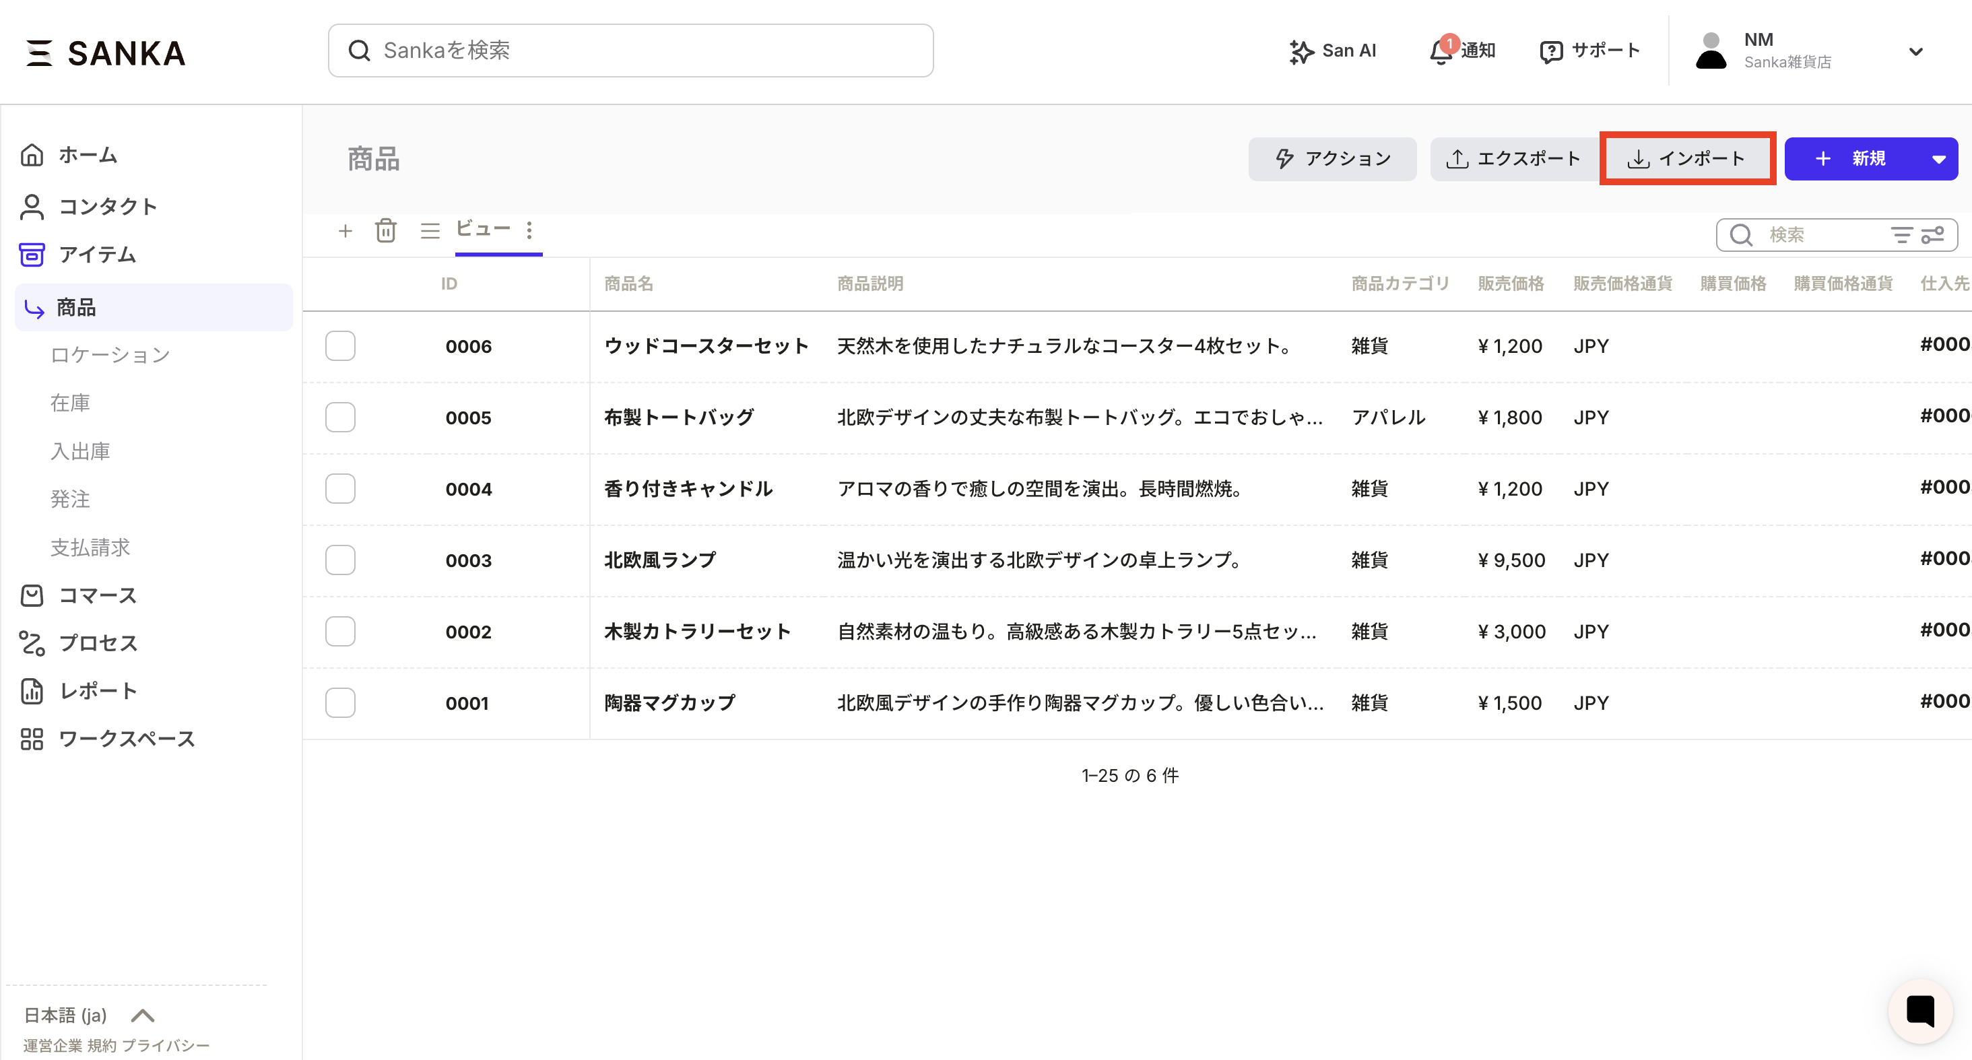Click the エクスポート button
The width and height of the screenshot is (1972, 1060).
click(x=1513, y=158)
